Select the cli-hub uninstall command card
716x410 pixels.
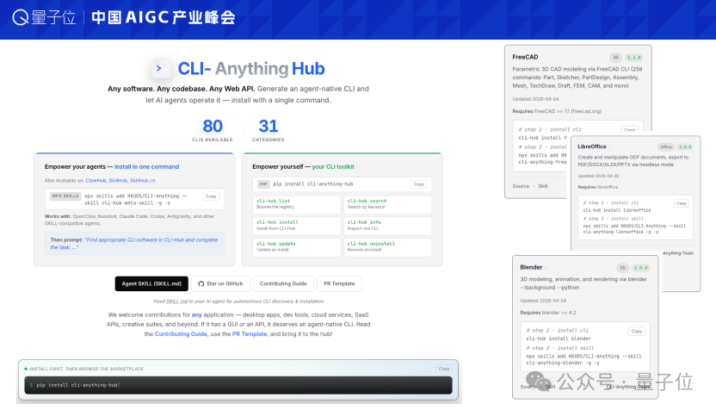[387, 247]
